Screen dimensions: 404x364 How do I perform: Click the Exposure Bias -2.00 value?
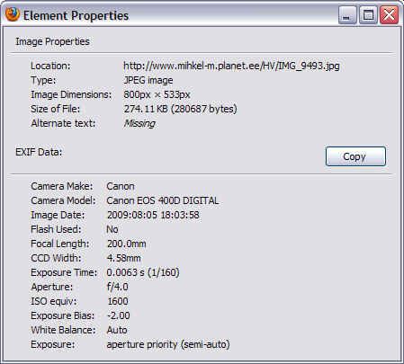pyautogui.click(x=119, y=315)
